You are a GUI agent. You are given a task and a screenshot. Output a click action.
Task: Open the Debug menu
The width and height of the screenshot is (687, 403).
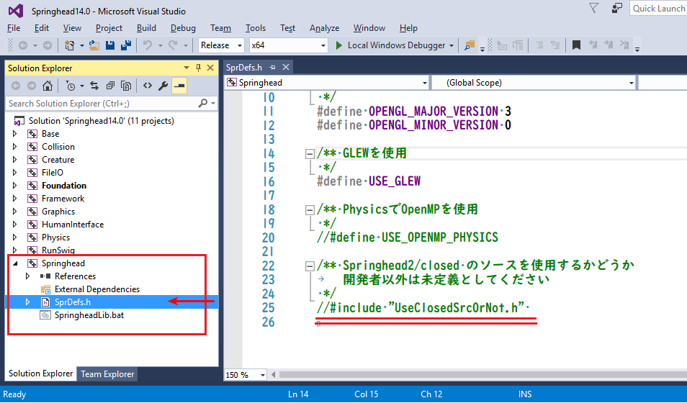183,28
